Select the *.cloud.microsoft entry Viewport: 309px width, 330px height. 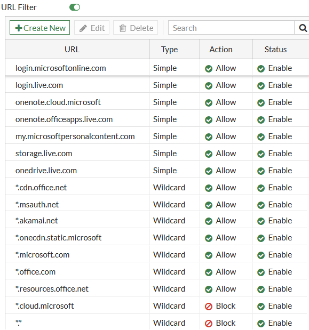(44, 306)
